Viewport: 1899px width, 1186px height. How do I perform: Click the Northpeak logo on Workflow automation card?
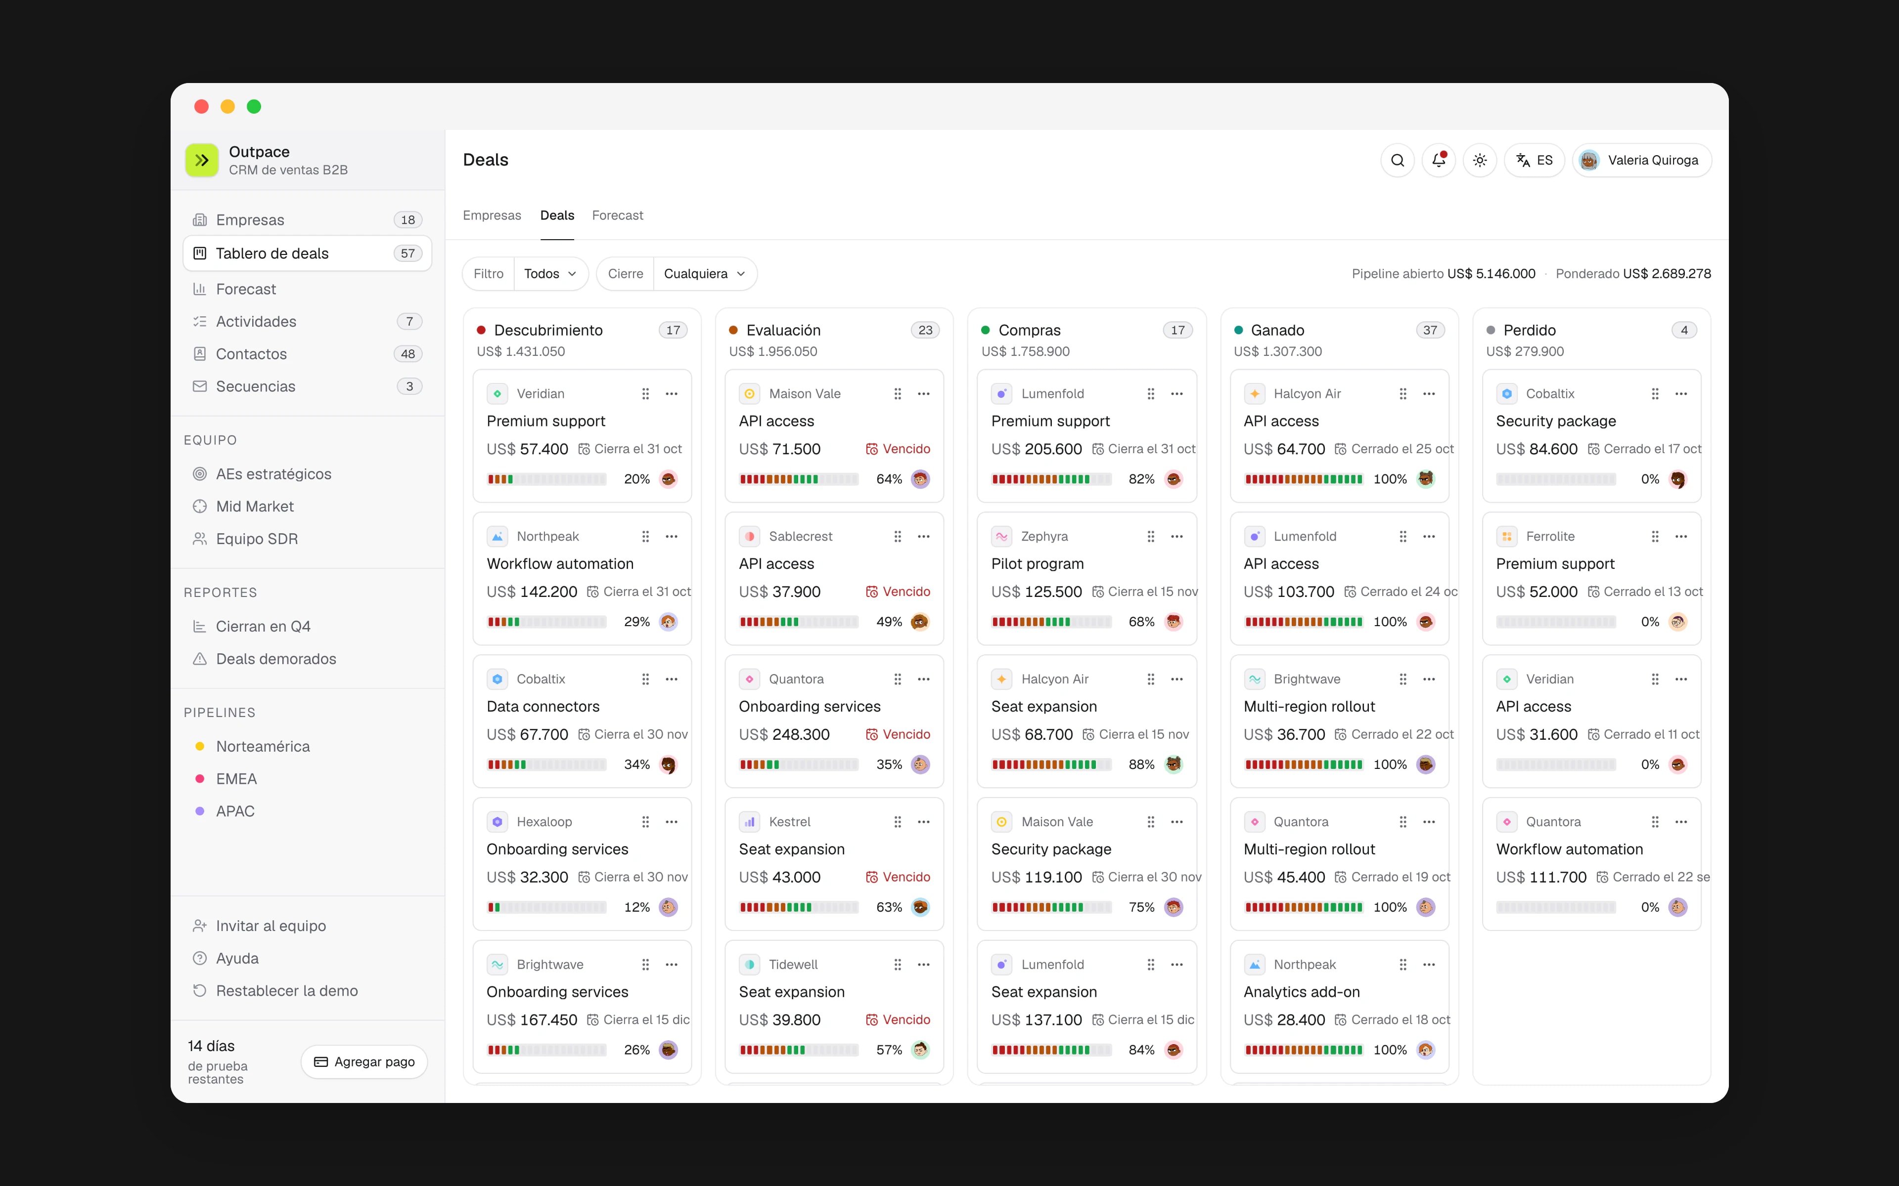tap(497, 537)
